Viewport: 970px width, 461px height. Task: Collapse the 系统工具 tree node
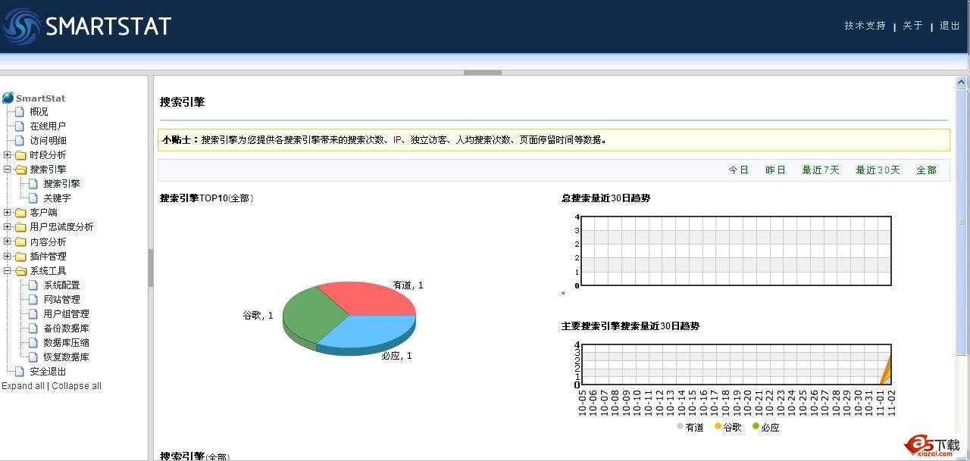(8, 271)
